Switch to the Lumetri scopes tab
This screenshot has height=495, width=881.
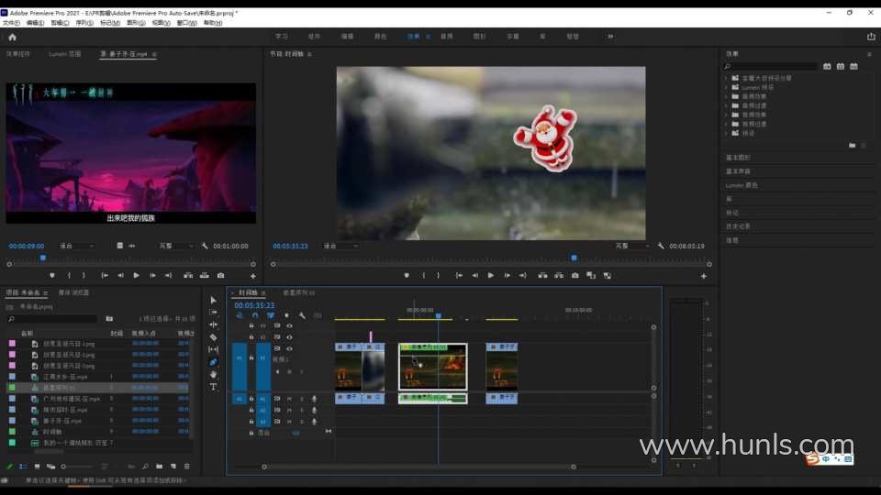pyautogui.click(x=65, y=54)
